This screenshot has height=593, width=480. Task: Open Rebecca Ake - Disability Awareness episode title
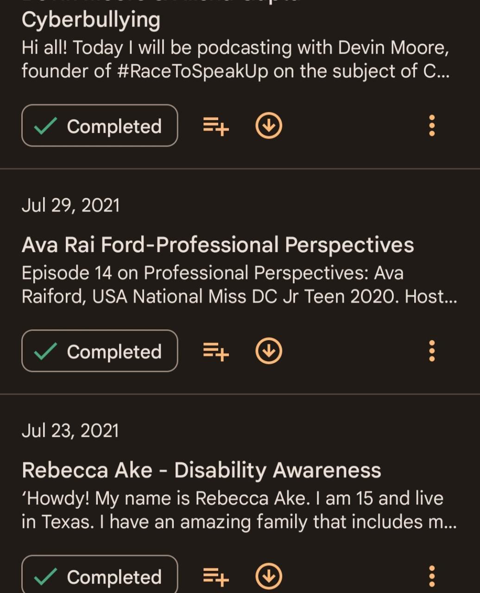coord(202,470)
